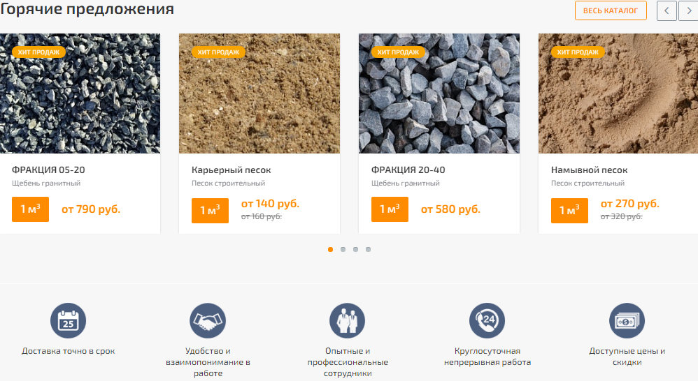The width and height of the screenshot is (698, 381).
Task: Select the fourth carousel pagination dot
Action: [368, 250]
